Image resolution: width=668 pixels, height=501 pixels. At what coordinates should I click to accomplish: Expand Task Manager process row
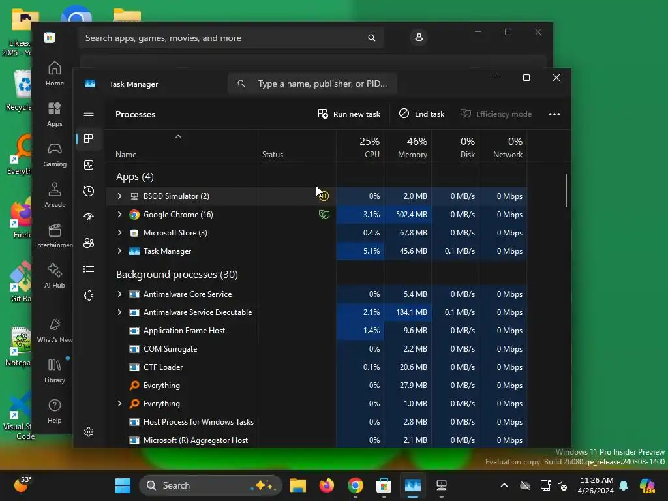point(120,251)
